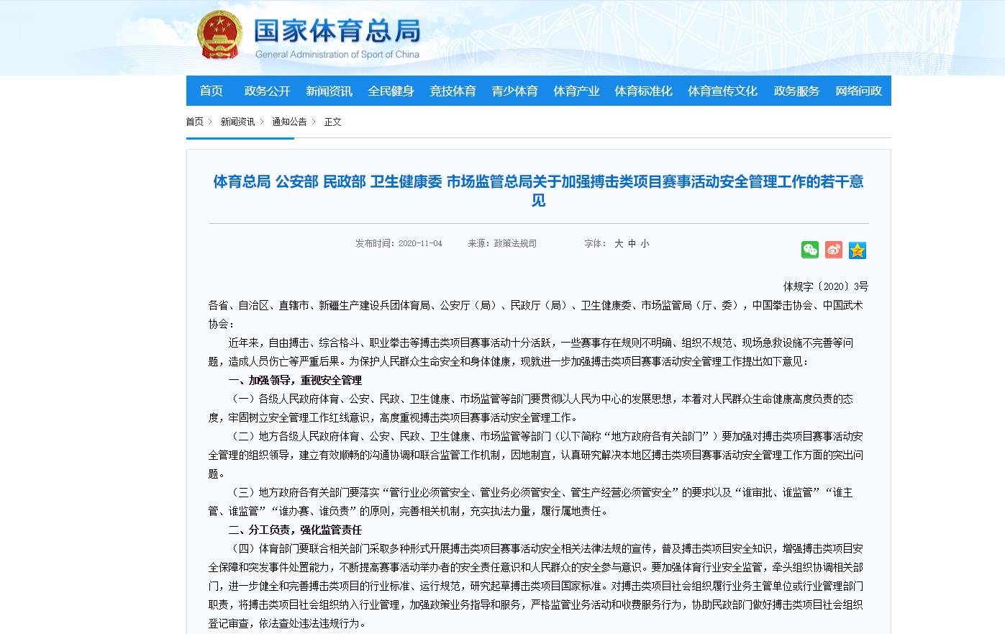Viewport: 1005px width, 634px height.
Task: Click 首页 breadcrumb link
Action: [x=194, y=122]
